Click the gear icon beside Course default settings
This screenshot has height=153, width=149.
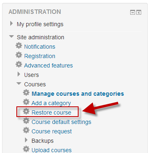tap(26, 121)
